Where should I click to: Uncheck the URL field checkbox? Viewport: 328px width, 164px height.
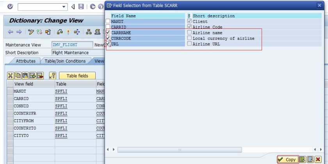[x=108, y=44]
